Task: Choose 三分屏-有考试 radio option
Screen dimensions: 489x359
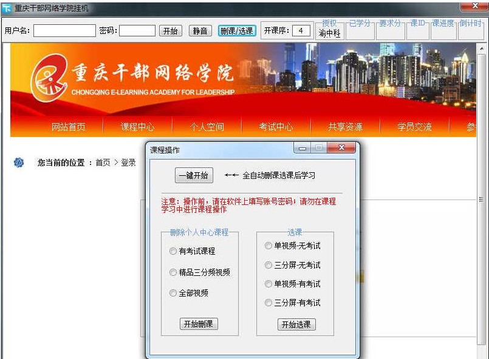Action: [268, 303]
